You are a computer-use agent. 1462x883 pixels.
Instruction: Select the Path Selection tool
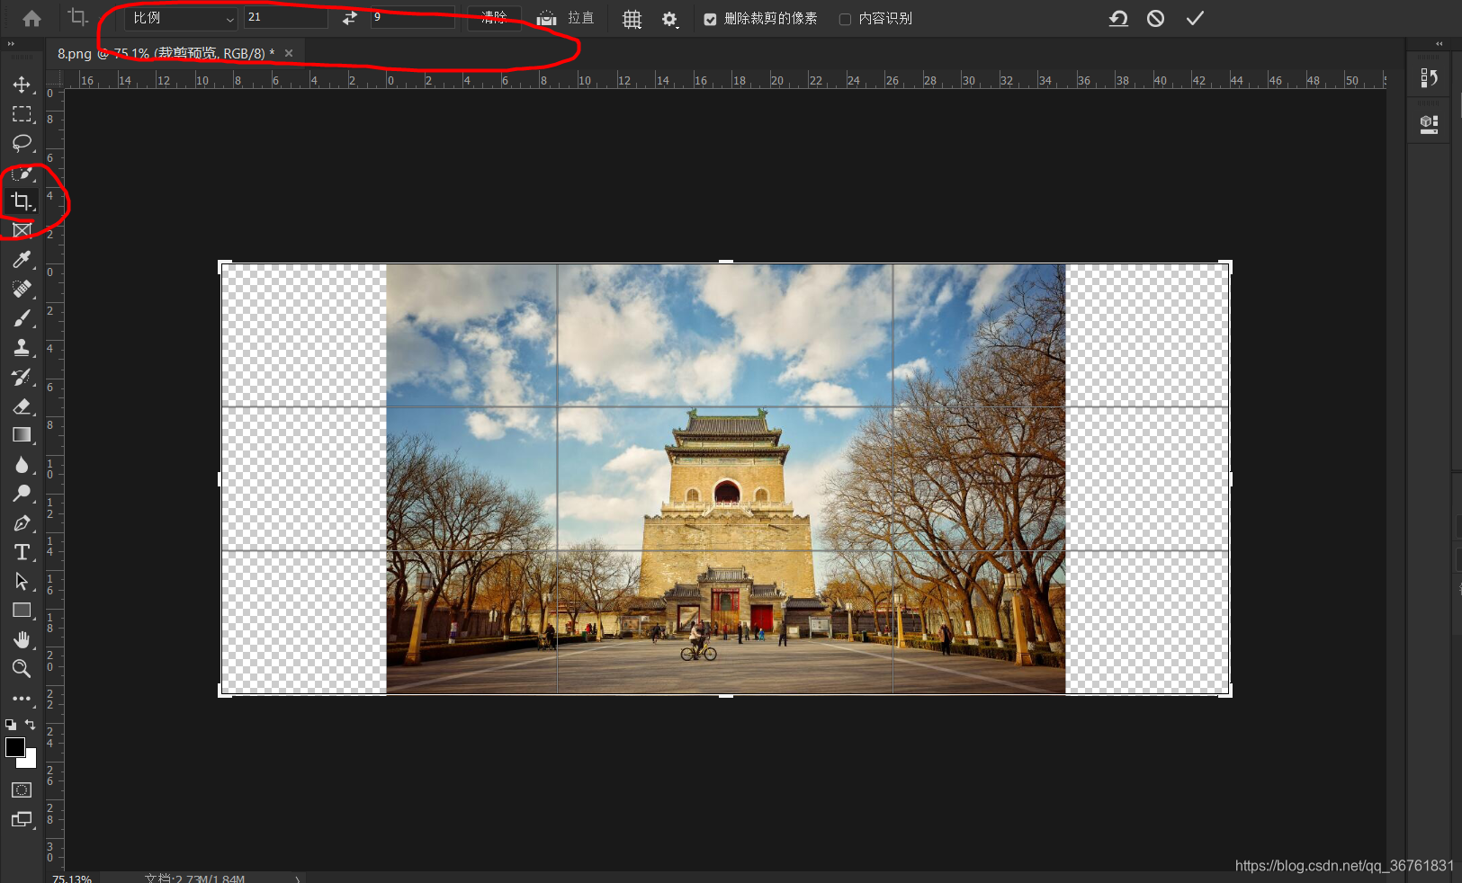(22, 581)
